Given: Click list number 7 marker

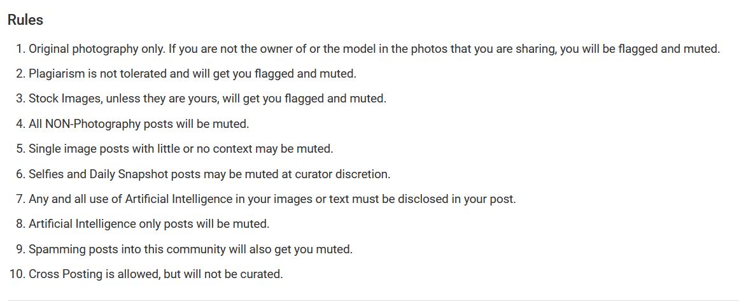Looking at the screenshot, I should (19, 199).
